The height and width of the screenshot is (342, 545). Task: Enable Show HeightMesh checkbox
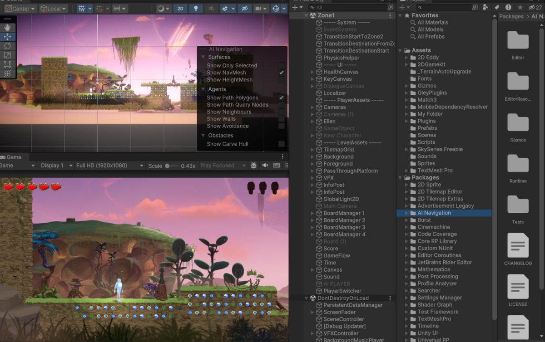(x=282, y=79)
